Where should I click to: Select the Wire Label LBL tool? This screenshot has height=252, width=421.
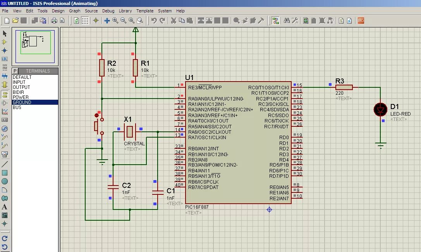tap(5, 59)
